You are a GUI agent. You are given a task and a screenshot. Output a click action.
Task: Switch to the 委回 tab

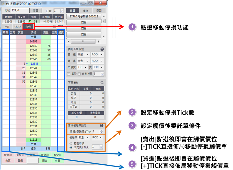point(99,11)
